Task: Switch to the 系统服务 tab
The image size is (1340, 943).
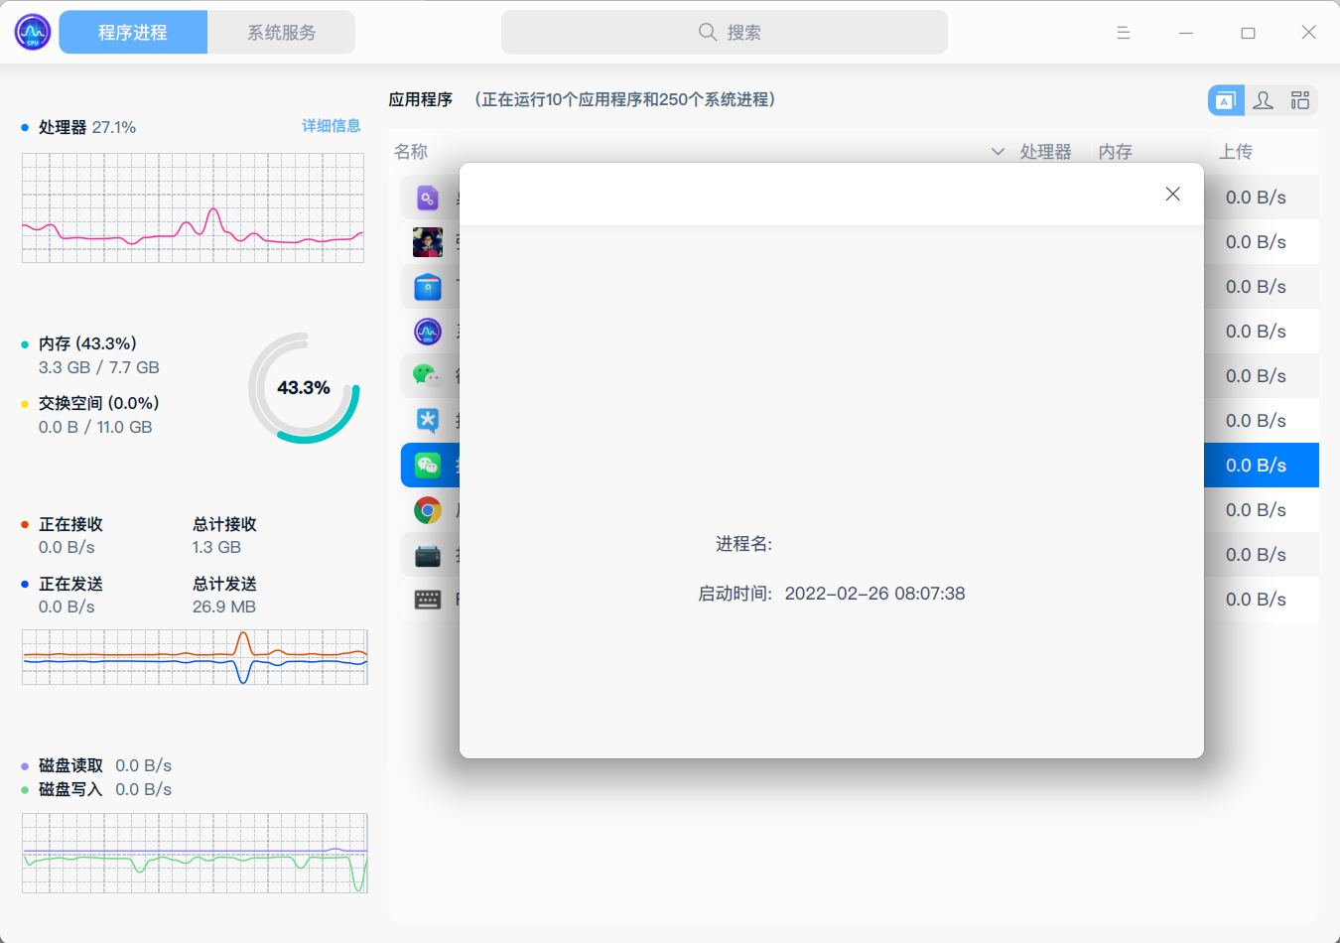Action: (281, 32)
